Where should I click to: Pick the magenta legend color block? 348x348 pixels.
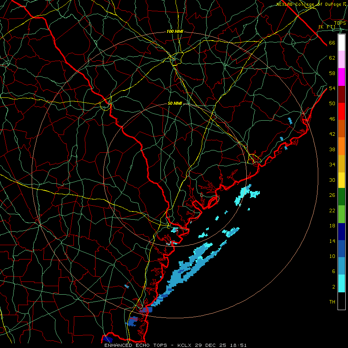[341, 77]
